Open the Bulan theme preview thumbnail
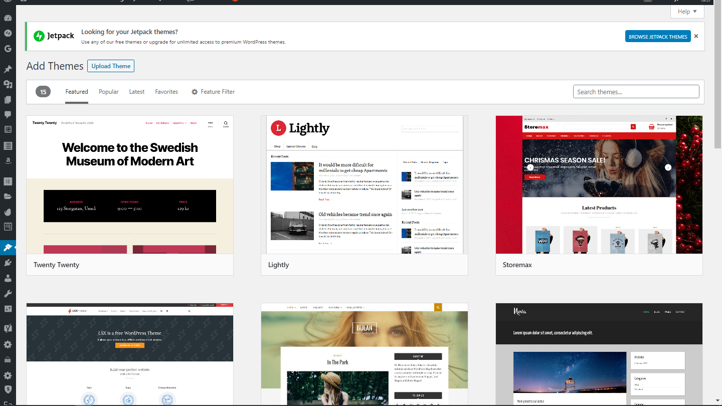Image resolution: width=722 pixels, height=406 pixels. click(365, 354)
